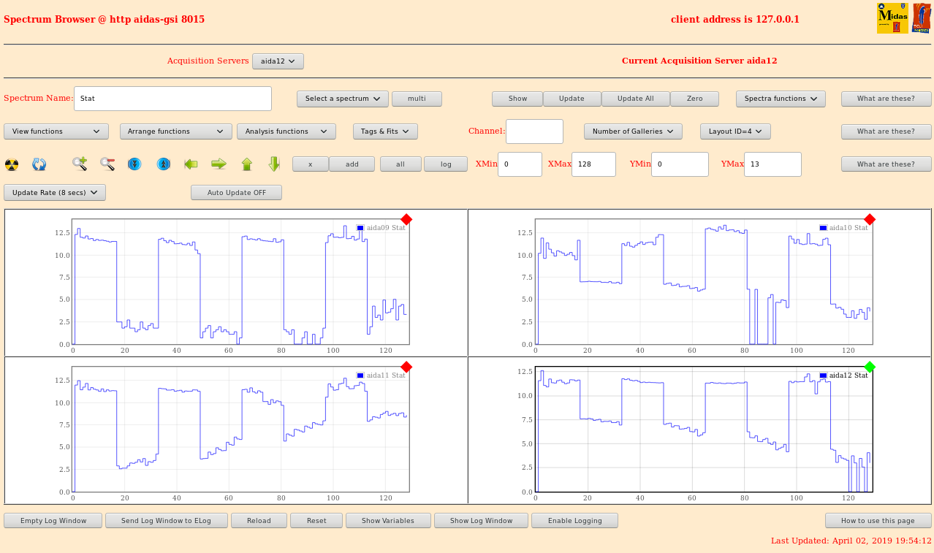Open the Analysis functions menu
This screenshot has height=553, width=934.
(x=286, y=131)
